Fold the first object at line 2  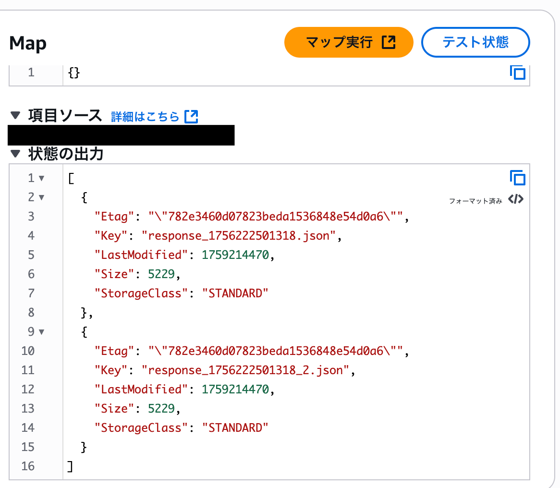[x=41, y=197]
